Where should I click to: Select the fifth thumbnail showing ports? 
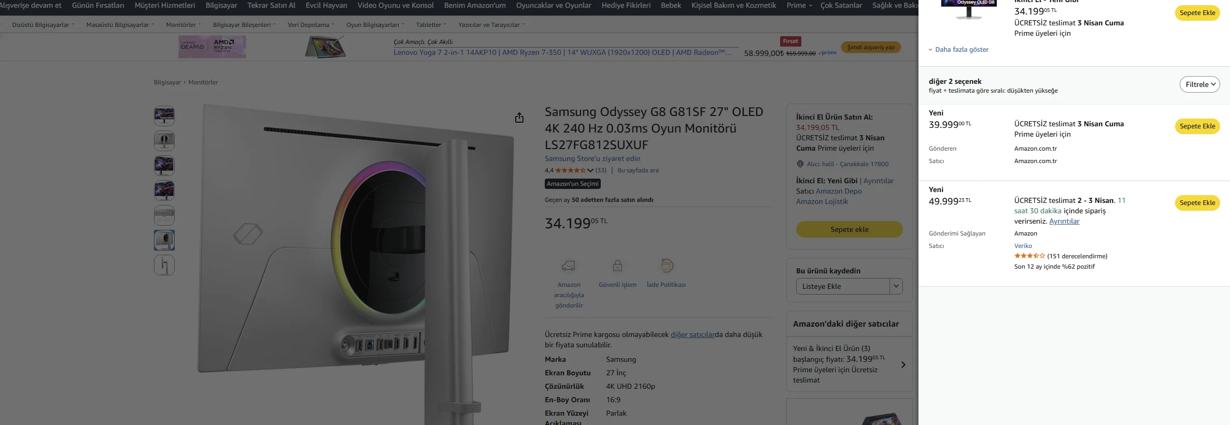(x=164, y=215)
